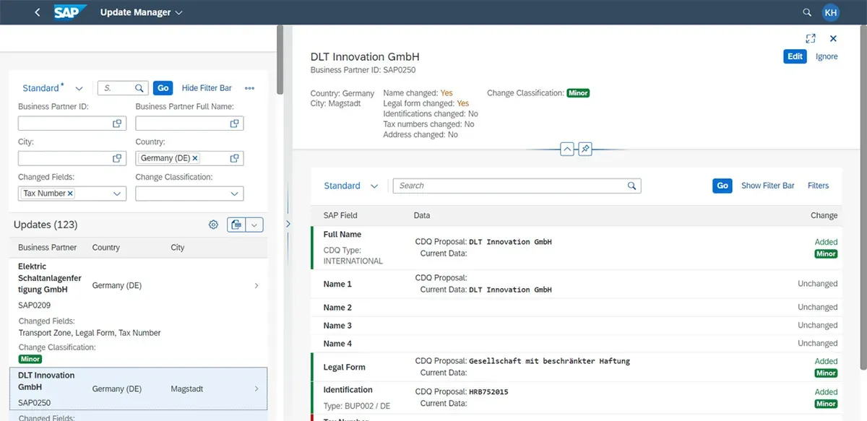Screen dimensions: 867x421
Task: Remove the Tax Number token
Action: click(70, 194)
